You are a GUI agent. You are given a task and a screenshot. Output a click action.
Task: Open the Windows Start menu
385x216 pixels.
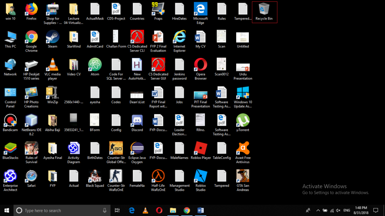pyautogui.click(x=7, y=210)
